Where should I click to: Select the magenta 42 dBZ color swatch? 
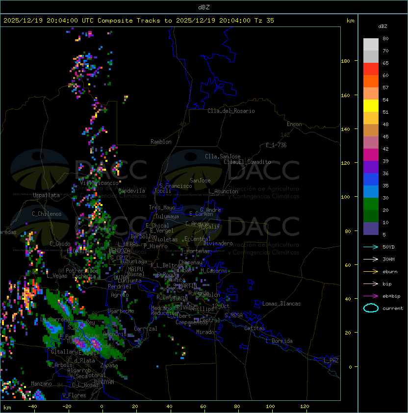coord(371,155)
